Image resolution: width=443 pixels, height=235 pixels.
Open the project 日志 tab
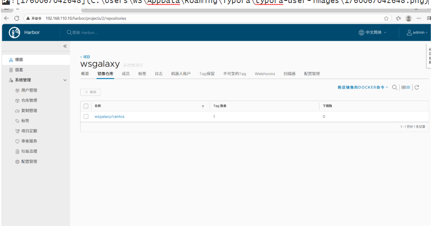coord(159,74)
